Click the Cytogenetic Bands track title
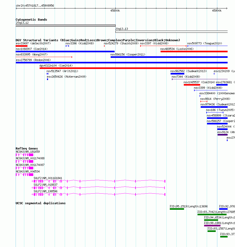235x247 pixels. point(31,20)
